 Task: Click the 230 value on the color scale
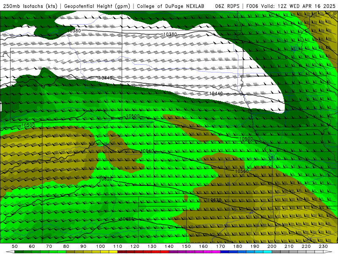tap(323, 246)
